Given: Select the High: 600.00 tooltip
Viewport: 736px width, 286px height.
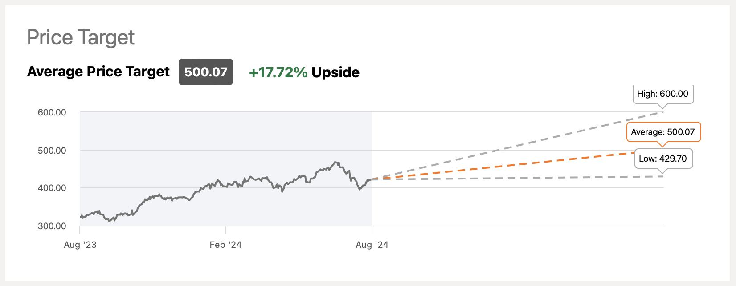Looking at the screenshot, I should tap(662, 94).
